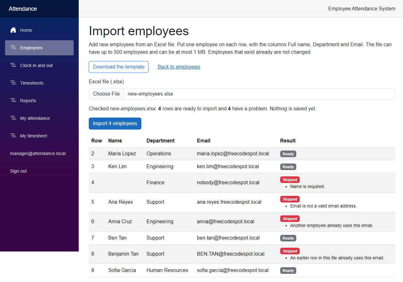Follow Back to employees link
The image size is (403, 282).
(179, 67)
